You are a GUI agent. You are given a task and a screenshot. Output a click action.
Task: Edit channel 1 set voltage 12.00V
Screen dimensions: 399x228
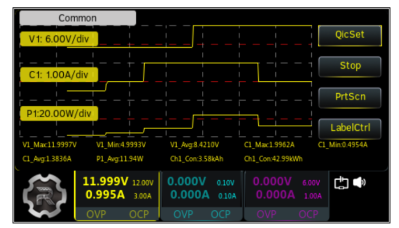click(143, 183)
